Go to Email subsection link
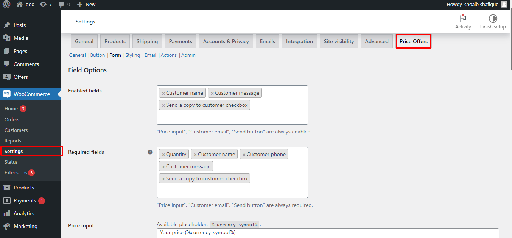Image resolution: width=512 pixels, height=238 pixels. click(x=150, y=55)
